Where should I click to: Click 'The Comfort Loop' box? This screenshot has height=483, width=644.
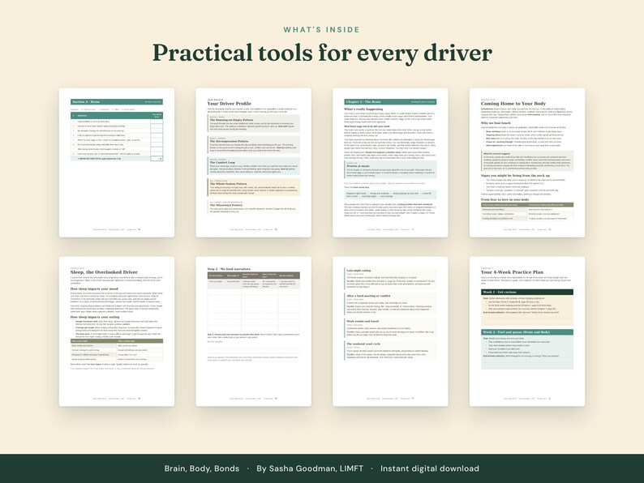(x=253, y=166)
